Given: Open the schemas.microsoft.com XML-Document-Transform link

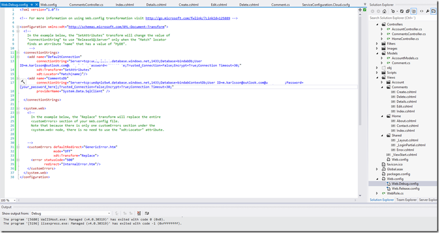Looking at the screenshot, I should (x=117, y=27).
